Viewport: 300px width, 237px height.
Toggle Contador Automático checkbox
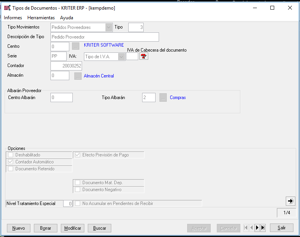(x=11, y=162)
